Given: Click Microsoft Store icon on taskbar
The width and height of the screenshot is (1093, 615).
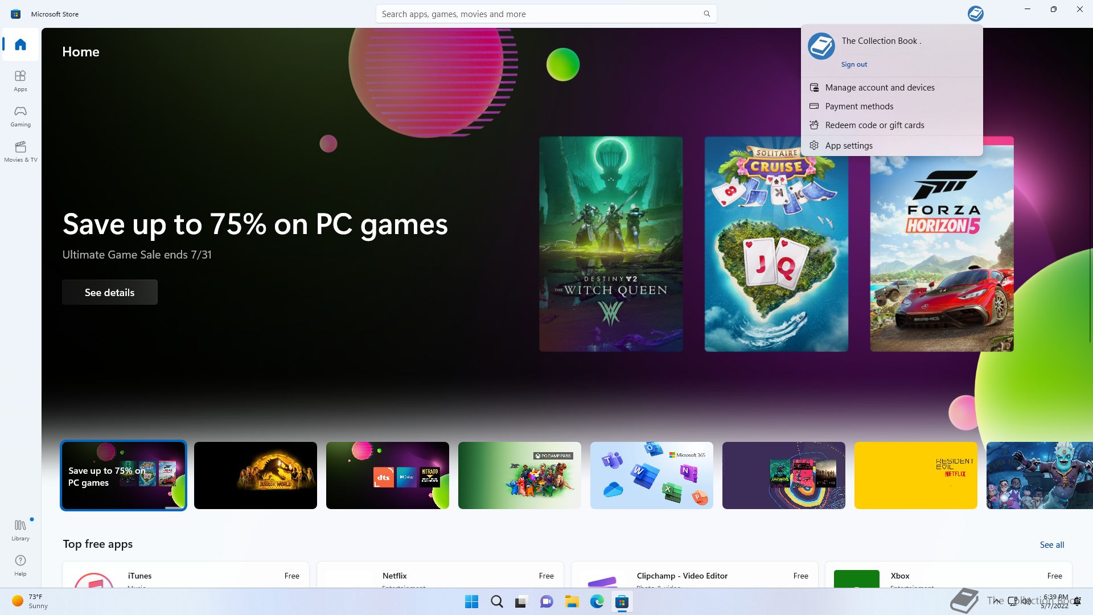Looking at the screenshot, I should tap(622, 602).
